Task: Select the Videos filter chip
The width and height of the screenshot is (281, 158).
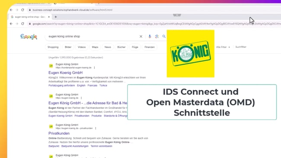Action: point(82,47)
